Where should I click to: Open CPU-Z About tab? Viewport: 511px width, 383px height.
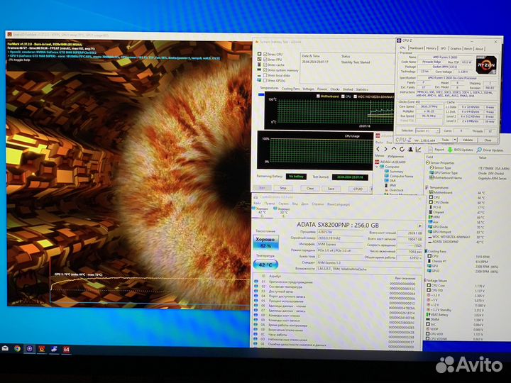pyautogui.click(x=479, y=49)
